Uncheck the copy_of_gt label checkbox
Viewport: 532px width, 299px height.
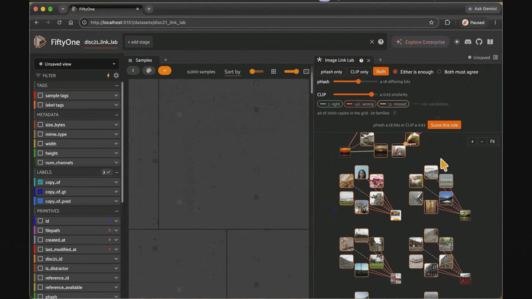[x=40, y=192]
